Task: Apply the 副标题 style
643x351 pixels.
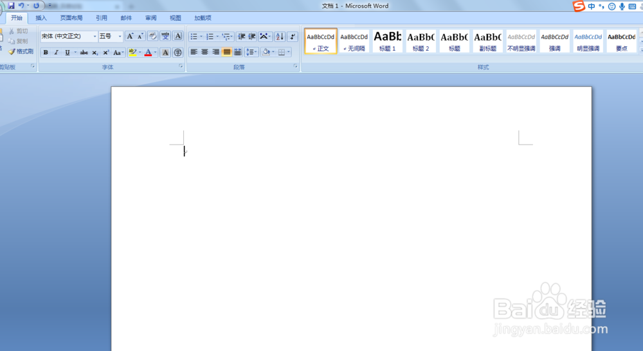Action: click(488, 41)
